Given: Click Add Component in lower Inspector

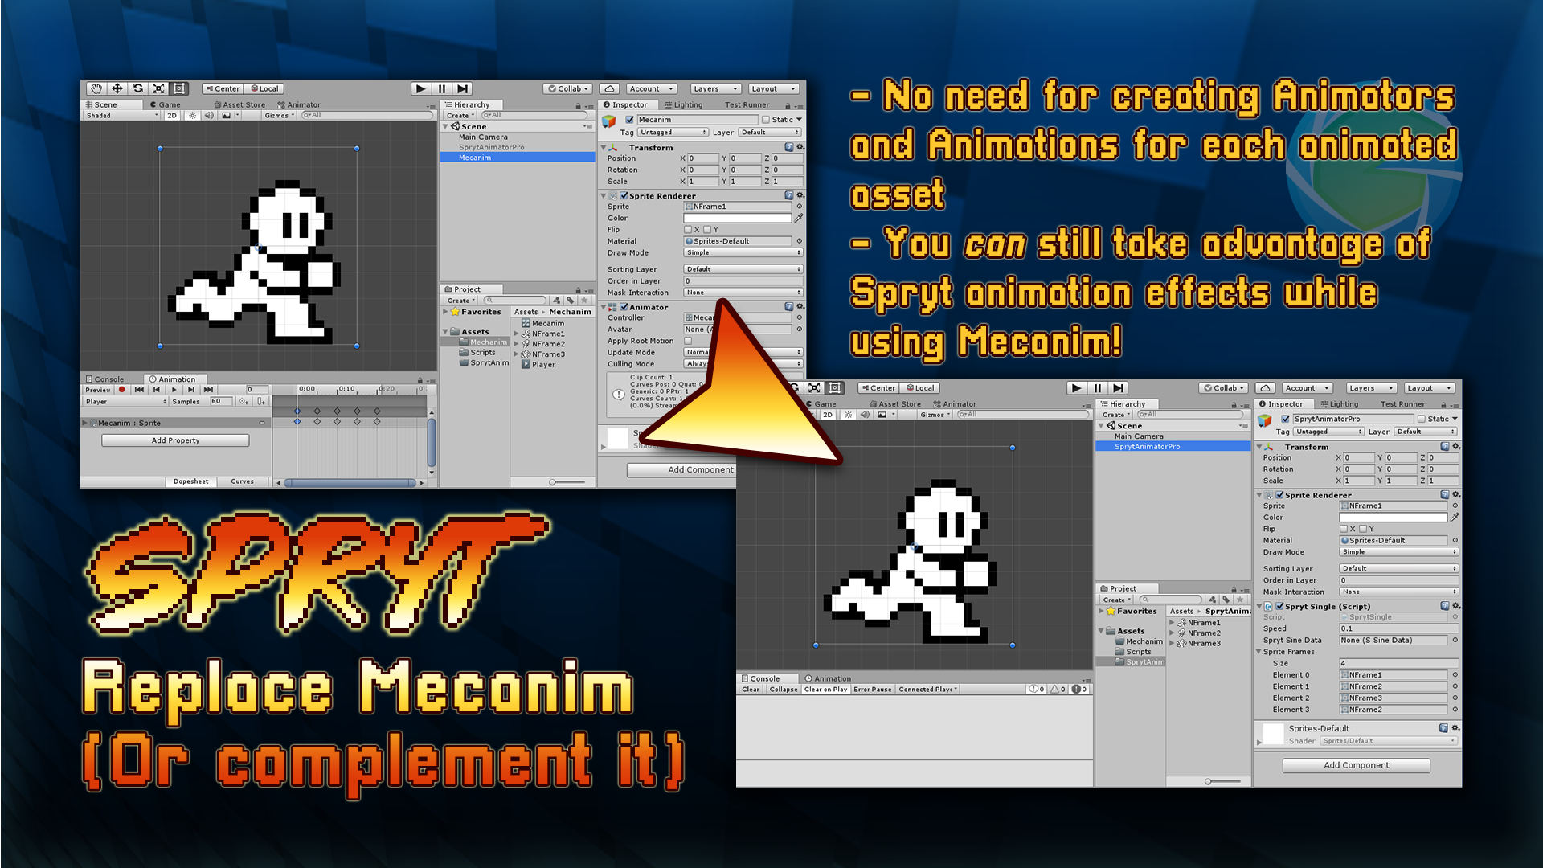Looking at the screenshot, I should pos(1356,765).
